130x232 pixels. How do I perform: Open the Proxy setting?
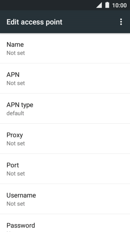(65, 139)
